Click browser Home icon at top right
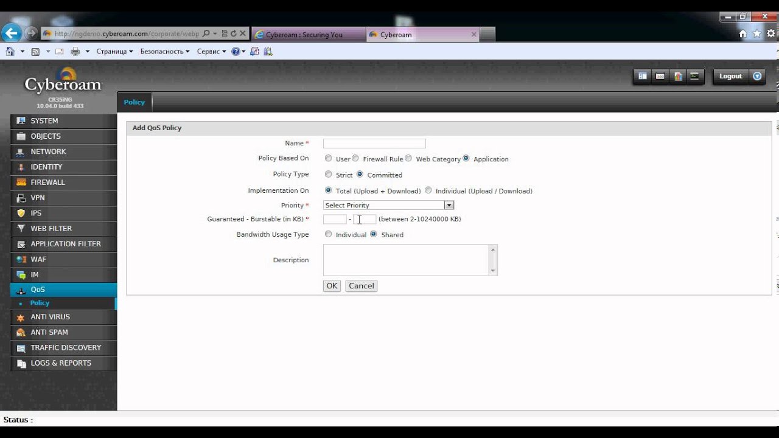Screen dimensions: 779x438 click(x=742, y=34)
